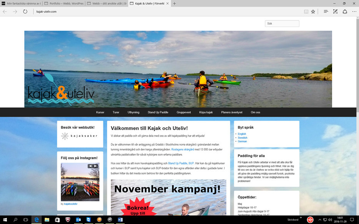The height and width of the screenshot is (224, 359).
Task: Click the 'Välkommen till Kajak och Uteliv!' heading
Action: 149,128
